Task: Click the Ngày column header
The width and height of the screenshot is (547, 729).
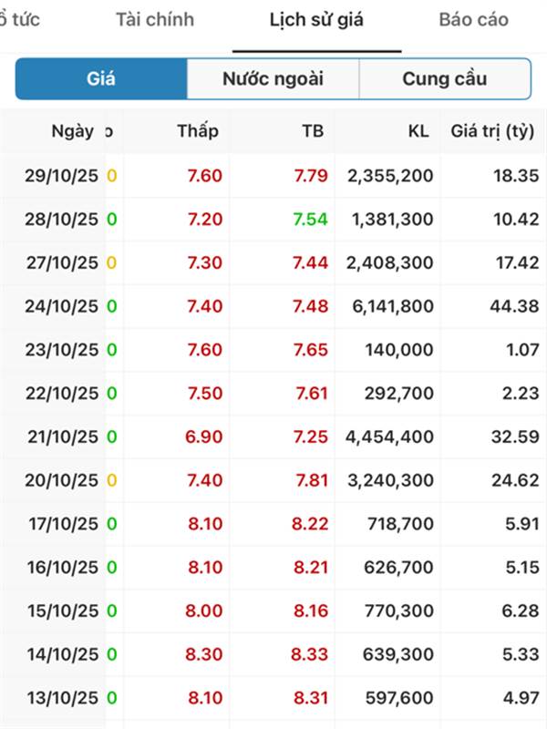Action: tap(72, 131)
